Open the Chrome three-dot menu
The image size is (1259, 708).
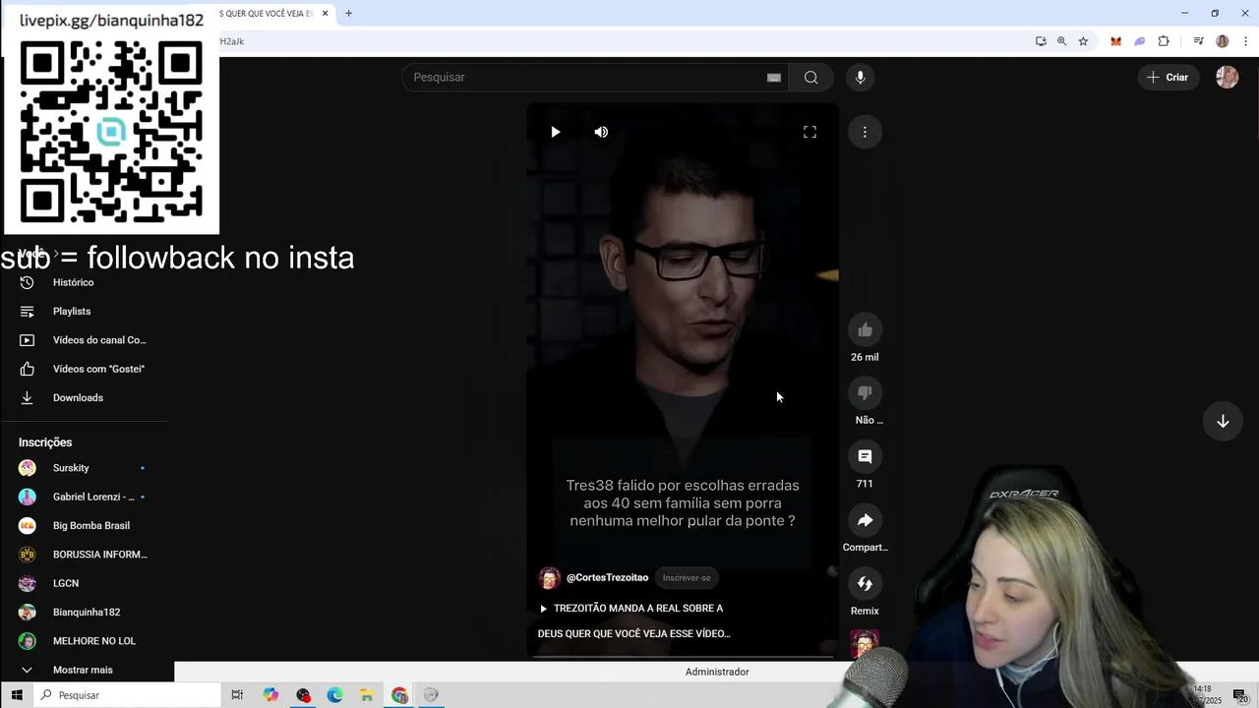pos(1245,41)
